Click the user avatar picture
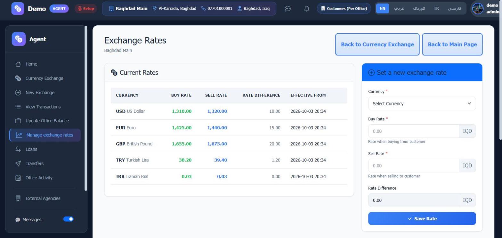The image size is (502, 238). point(478,9)
